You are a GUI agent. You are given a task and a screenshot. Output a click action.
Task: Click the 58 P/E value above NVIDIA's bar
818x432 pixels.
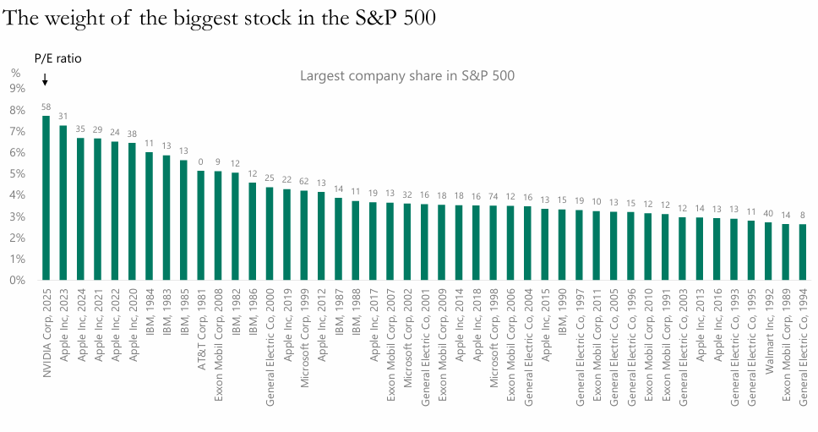point(46,107)
